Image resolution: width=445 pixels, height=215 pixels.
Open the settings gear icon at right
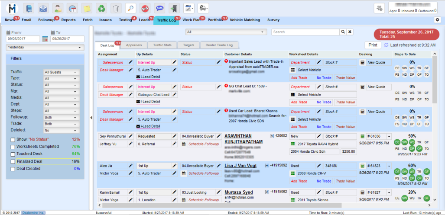click(437, 20)
